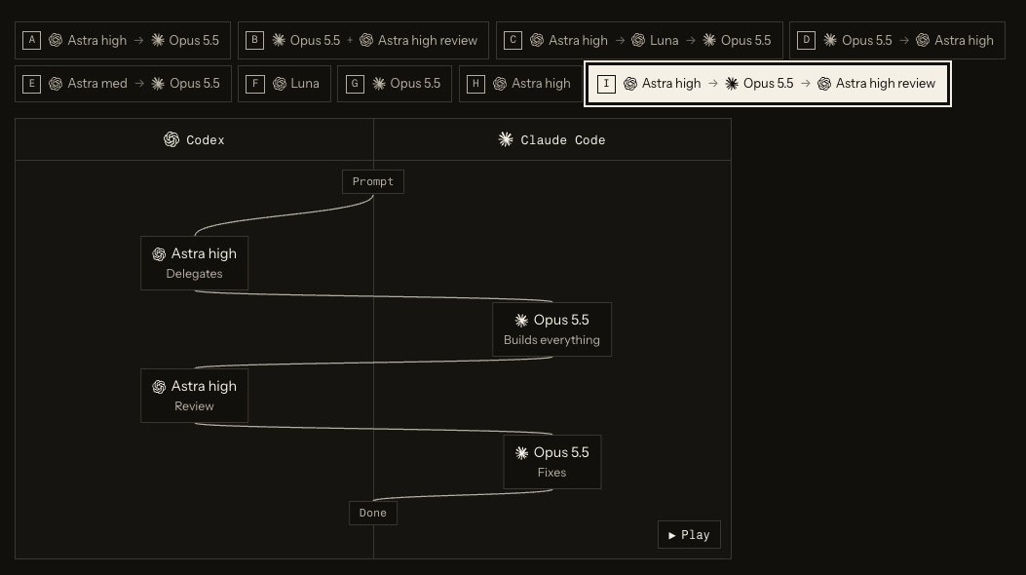Click the letter C badge icon
The width and height of the screenshot is (1026, 575).
click(513, 41)
